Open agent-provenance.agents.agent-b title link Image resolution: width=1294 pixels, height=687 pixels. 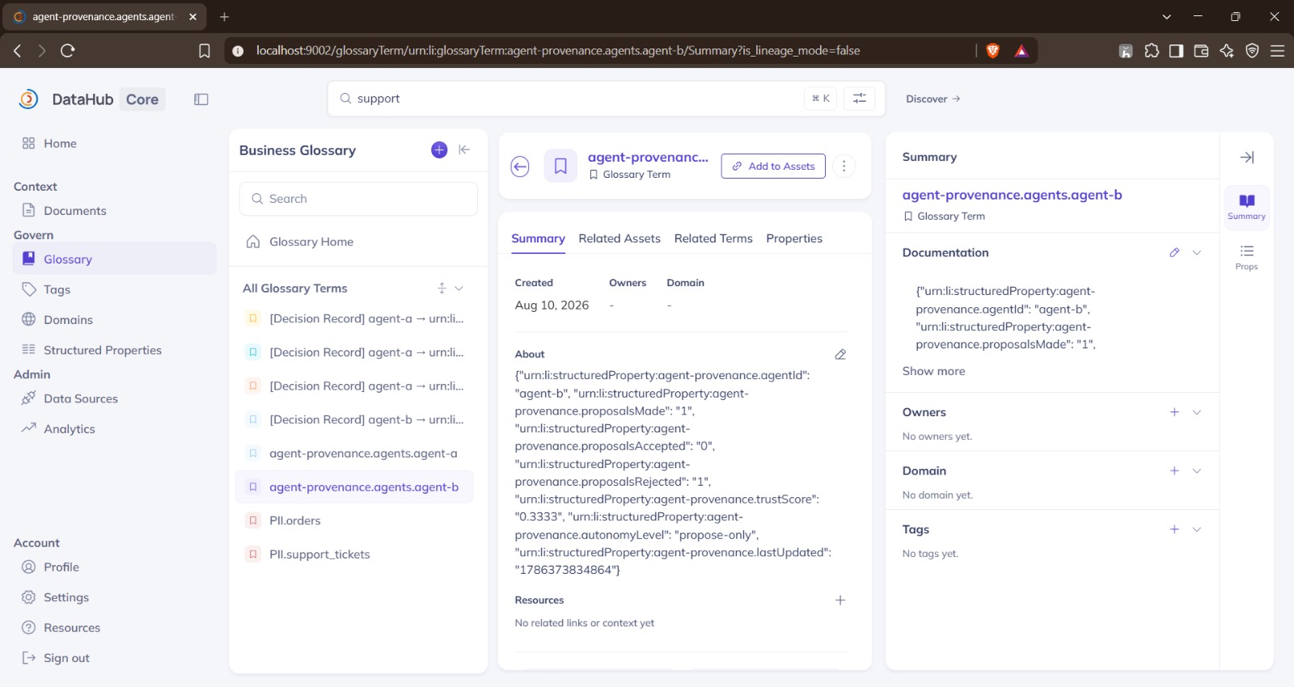(1012, 195)
